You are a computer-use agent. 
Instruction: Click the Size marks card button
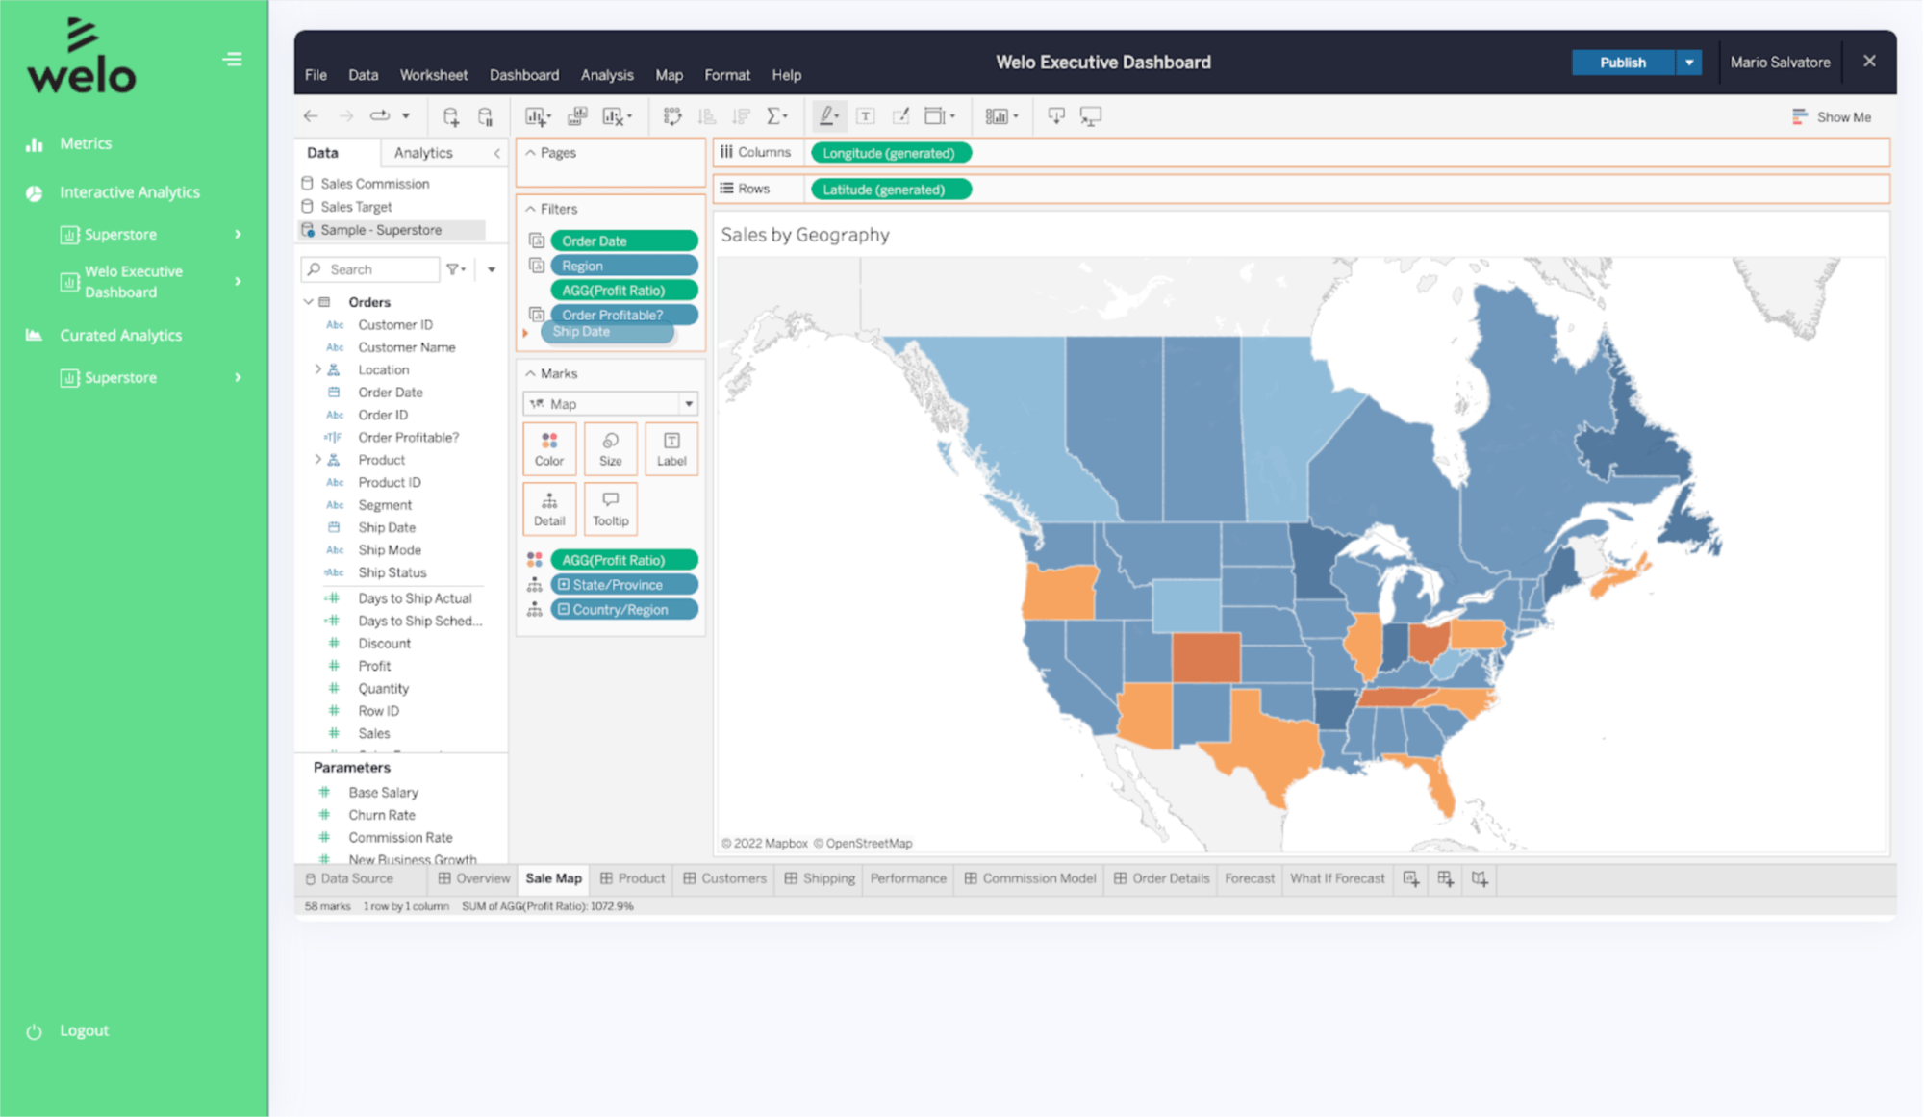point(610,448)
